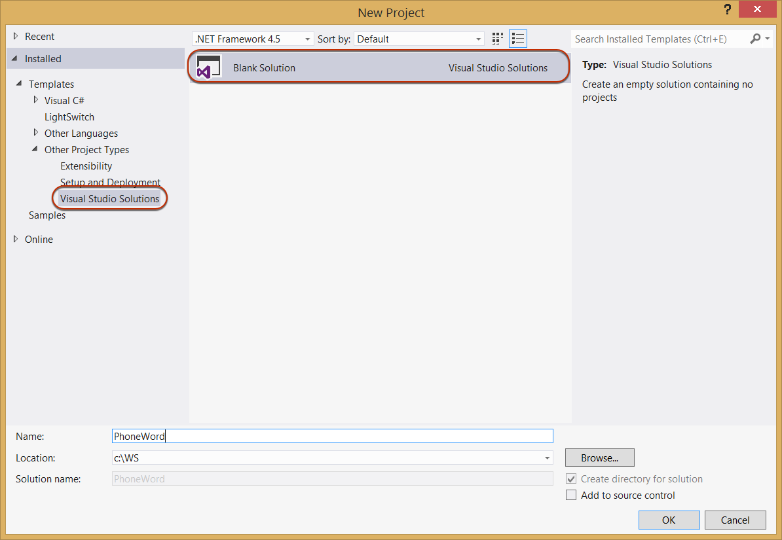Collapse the Other Project Types node
Screen dimensions: 782x540
35,150
